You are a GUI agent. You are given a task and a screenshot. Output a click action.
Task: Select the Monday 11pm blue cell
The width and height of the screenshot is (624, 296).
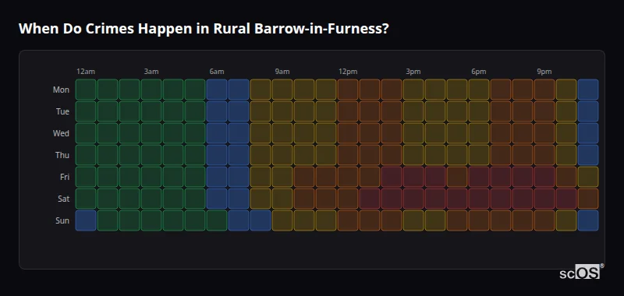(x=588, y=90)
